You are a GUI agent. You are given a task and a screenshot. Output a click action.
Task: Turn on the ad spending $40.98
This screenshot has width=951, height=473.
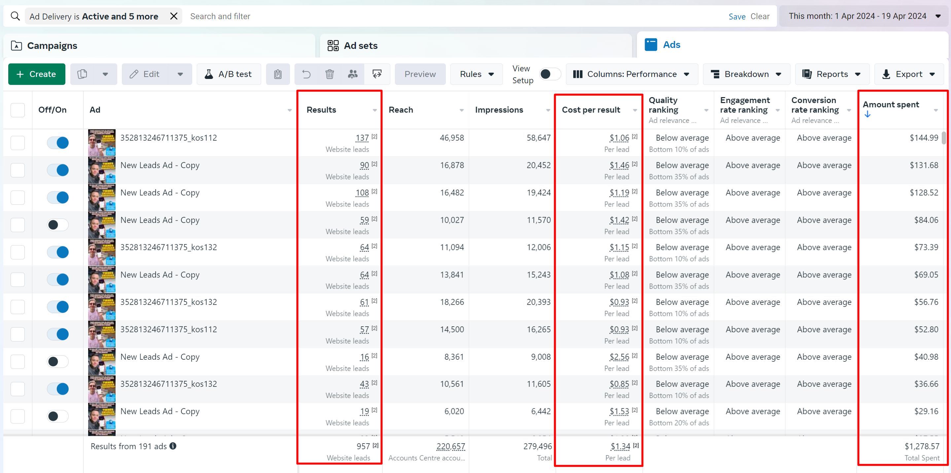point(58,361)
